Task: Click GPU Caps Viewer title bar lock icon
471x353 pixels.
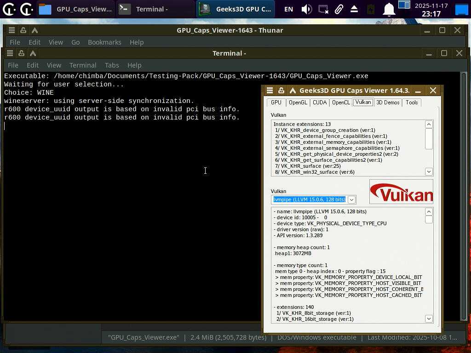Action: pyautogui.click(x=281, y=91)
